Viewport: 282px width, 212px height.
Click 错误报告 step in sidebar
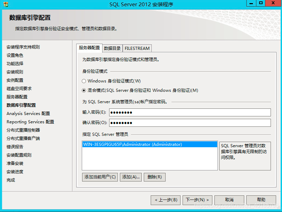point(15,147)
